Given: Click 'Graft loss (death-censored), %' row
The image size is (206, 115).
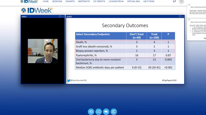Looking at the screenshot, I should [94, 46].
